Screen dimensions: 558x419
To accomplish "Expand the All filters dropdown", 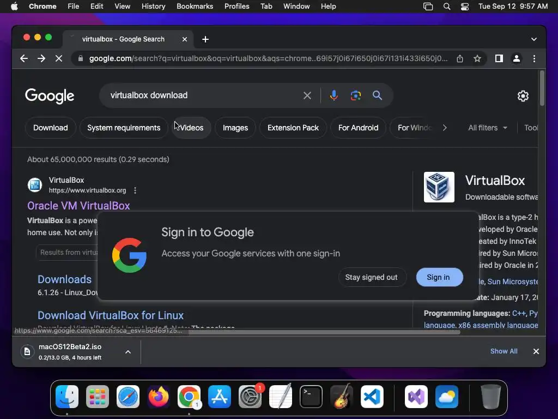I will [x=488, y=128].
